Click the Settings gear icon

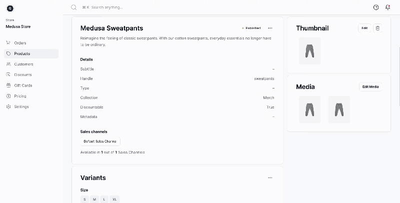coord(9,106)
